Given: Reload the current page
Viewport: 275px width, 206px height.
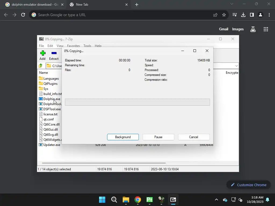Looking at the screenshot, I should pos(23,15).
